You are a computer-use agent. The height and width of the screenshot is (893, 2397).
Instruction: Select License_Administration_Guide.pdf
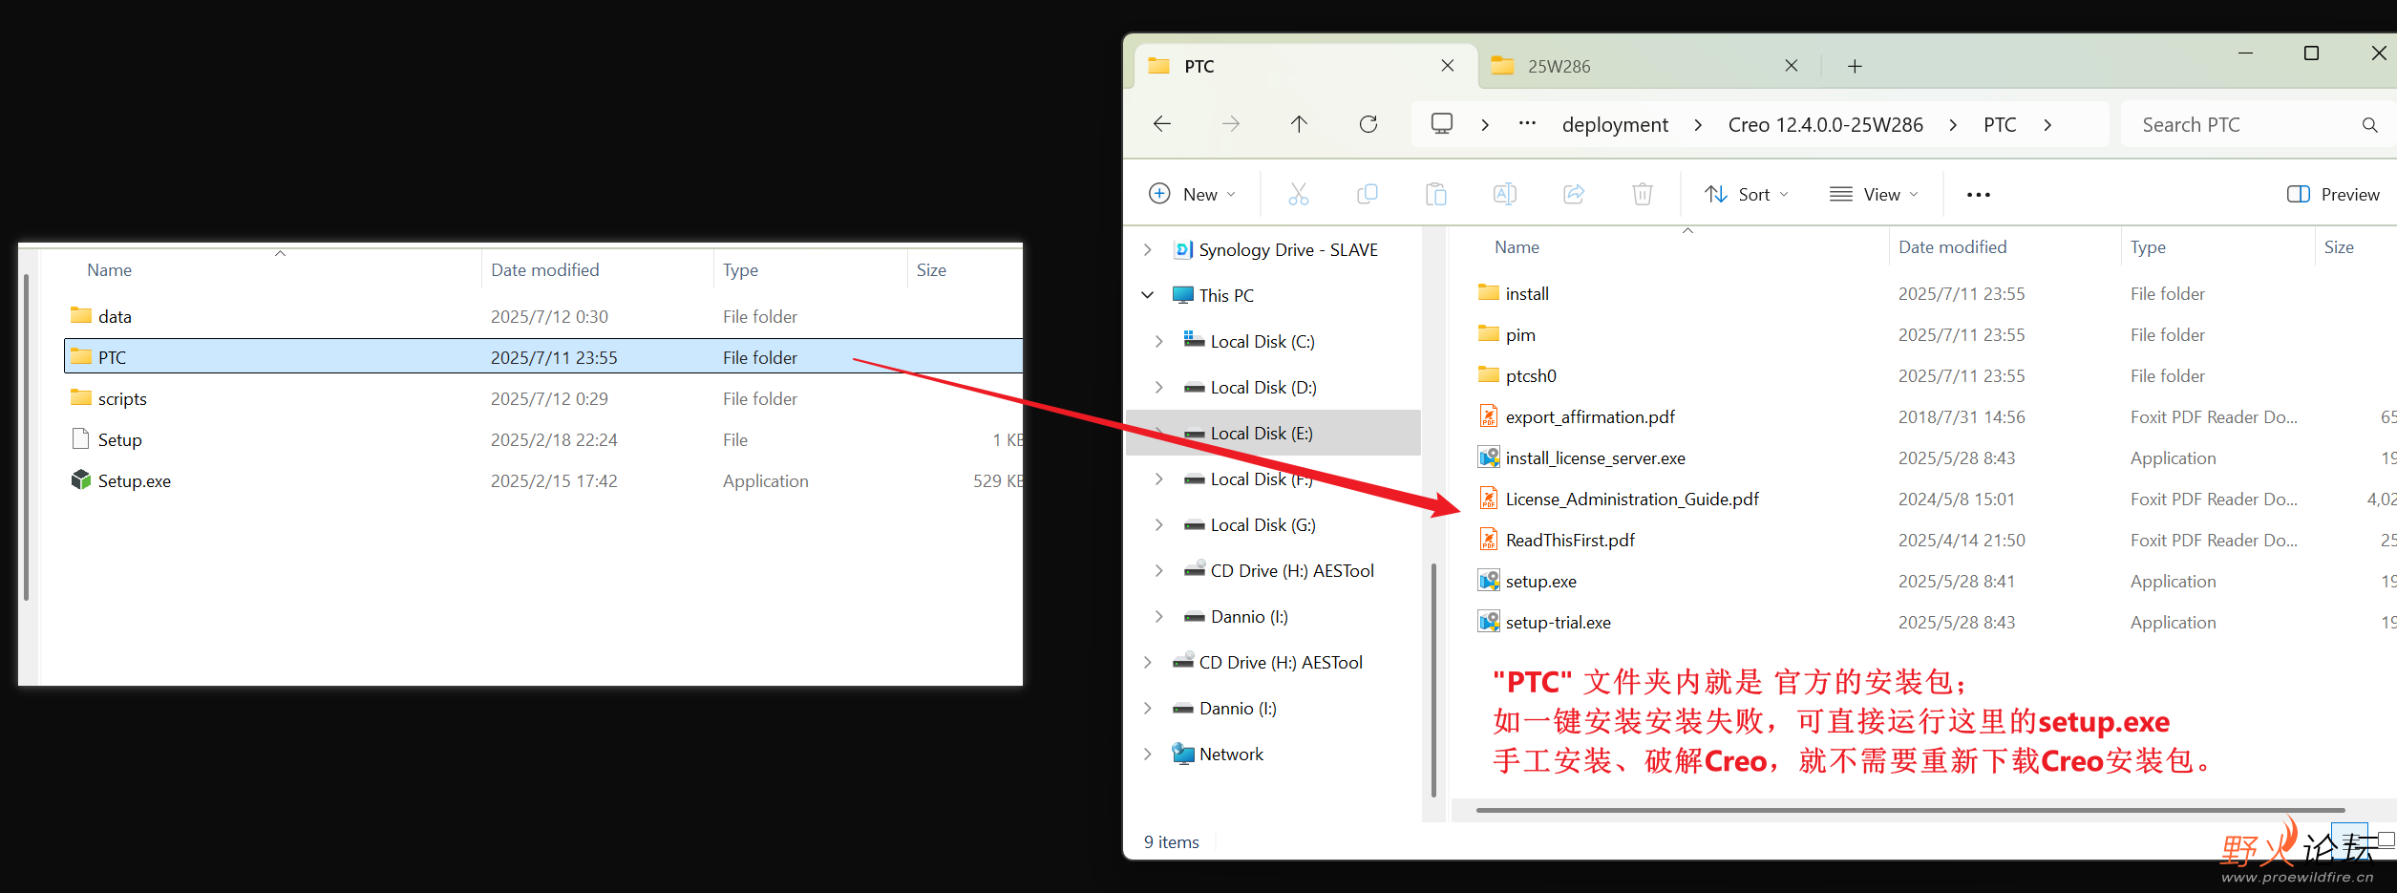click(1631, 499)
